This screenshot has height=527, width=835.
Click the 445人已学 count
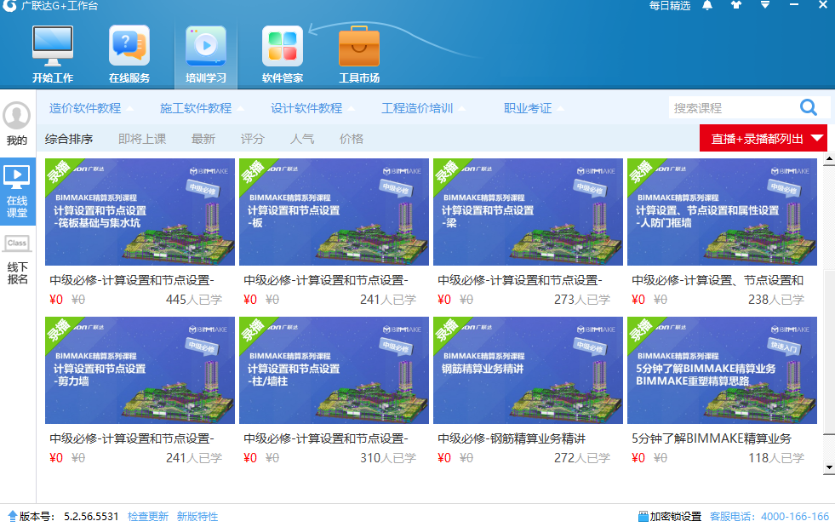(194, 300)
